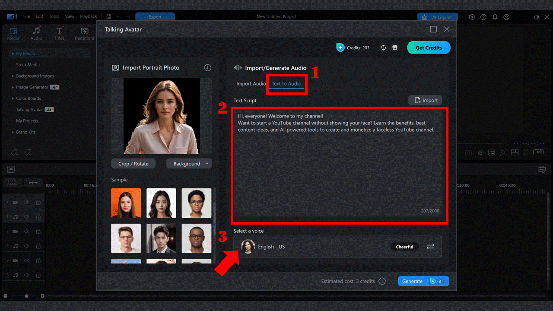The width and height of the screenshot is (553, 311).
Task: Select the red-haired woman sample avatar
Action: click(126, 203)
